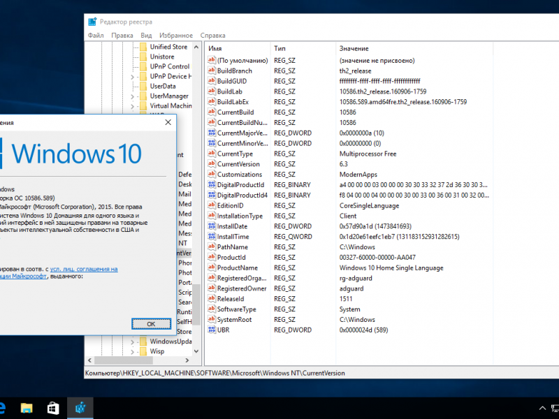Select the Customizations value name
This screenshot has width=559, height=419.
(240, 175)
